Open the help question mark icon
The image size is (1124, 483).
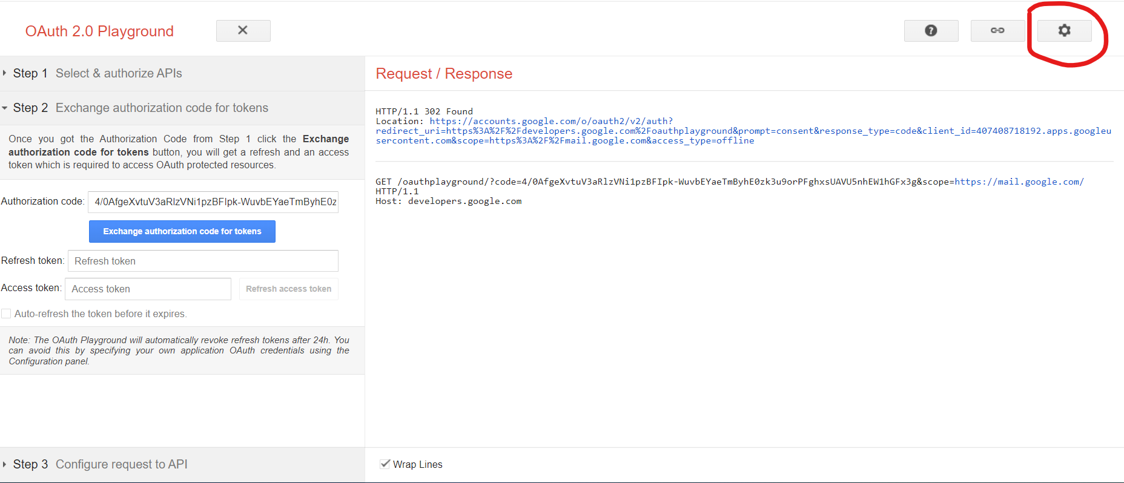point(931,30)
